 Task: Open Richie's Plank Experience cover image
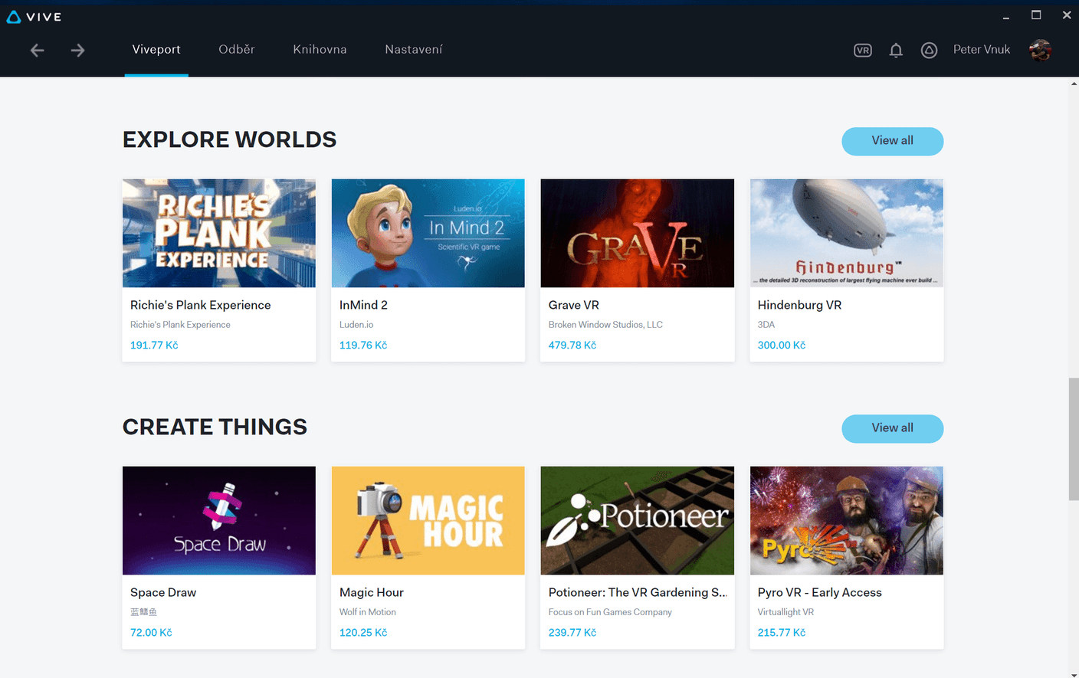(219, 233)
